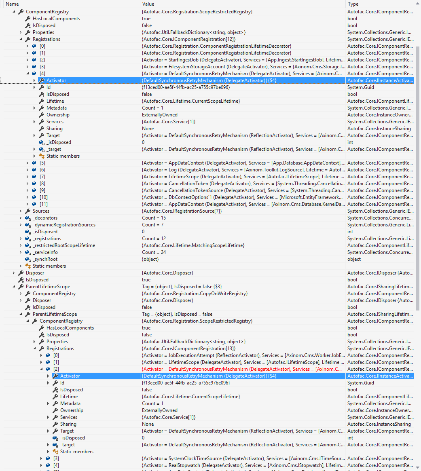Expand the Properties node under ComponentRegistry
Image resolution: width=421 pixels, height=471 pixels.
[20, 32]
